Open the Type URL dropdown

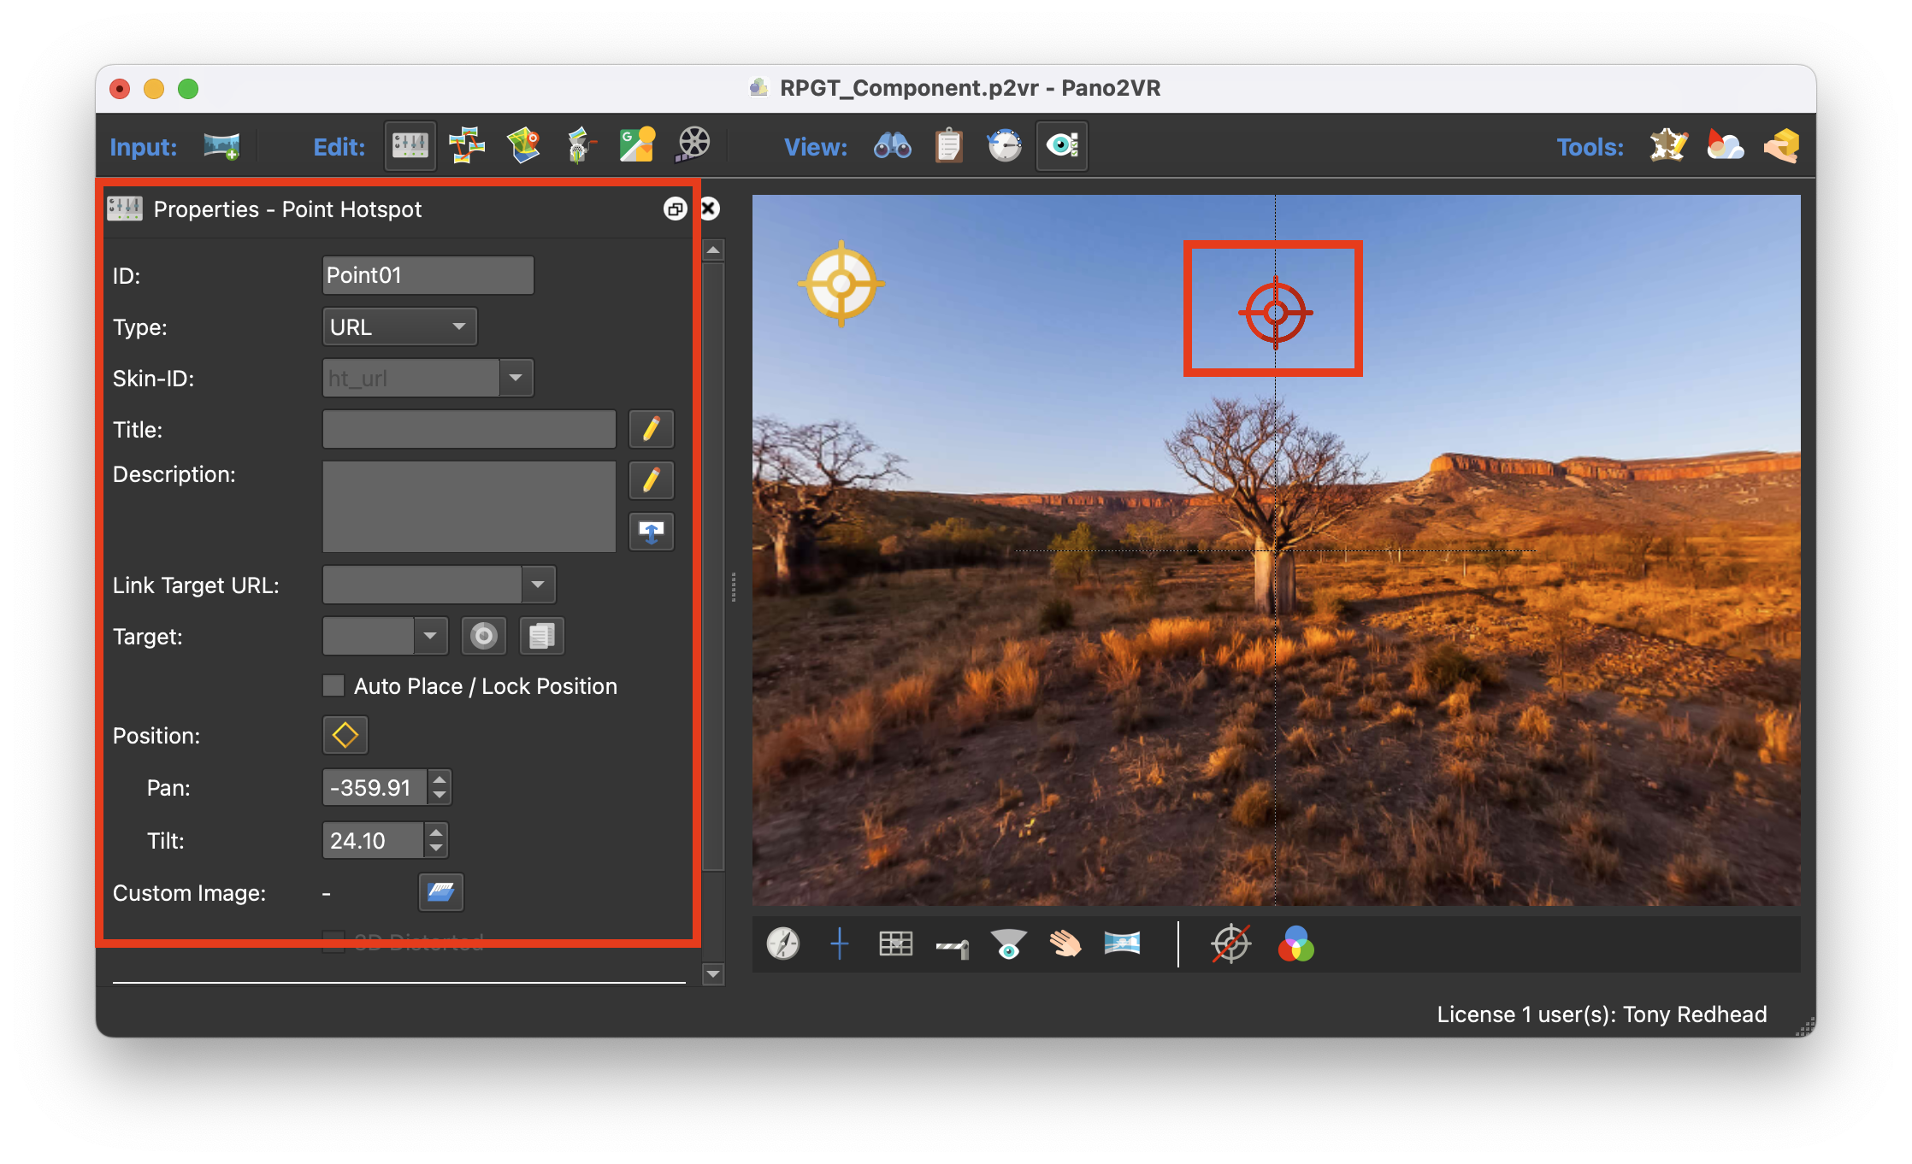coord(399,326)
